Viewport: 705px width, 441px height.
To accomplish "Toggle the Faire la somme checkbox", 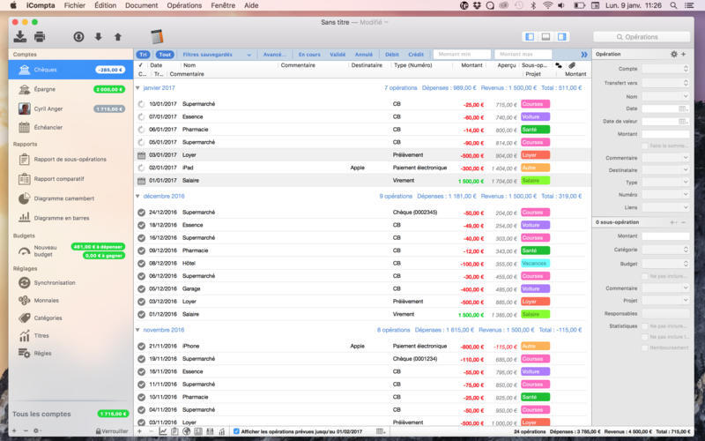I will pyautogui.click(x=645, y=146).
